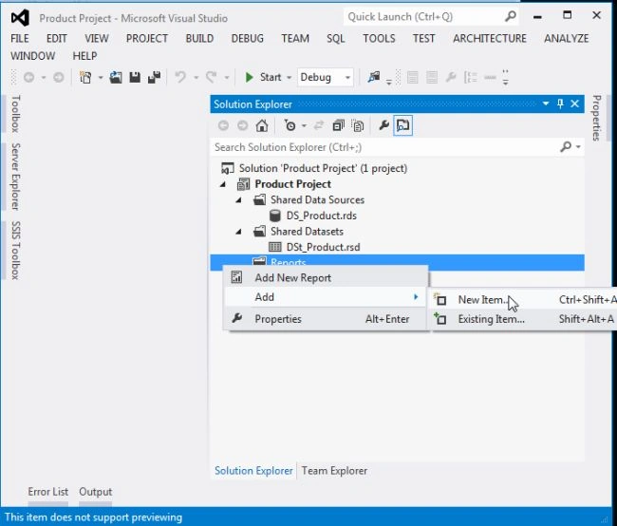Collapse the Shared Datasets folder
This screenshot has width=617, height=526.
[x=239, y=232]
